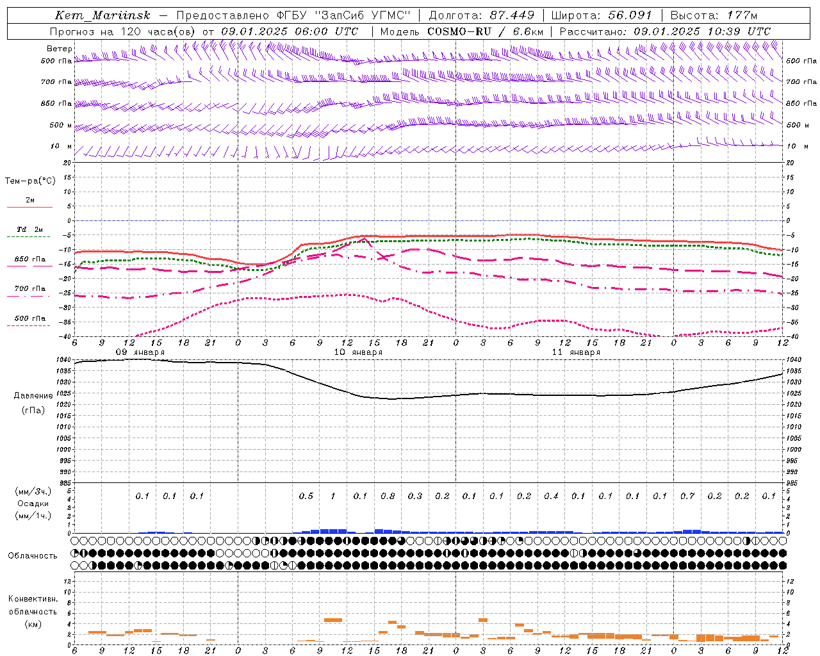Click the "Ветер" wind panel label
The width and height of the screenshot is (820, 656).
[x=60, y=49]
